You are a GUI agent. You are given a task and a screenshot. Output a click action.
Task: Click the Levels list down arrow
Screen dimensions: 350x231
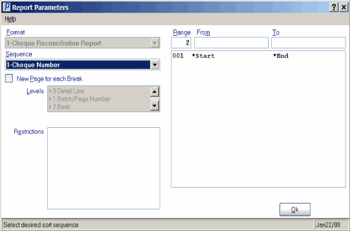point(155,106)
